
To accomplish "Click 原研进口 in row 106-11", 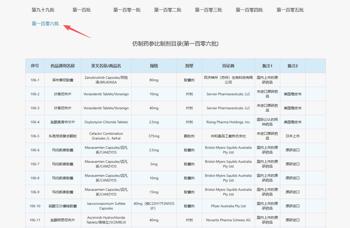I will coord(293,220).
